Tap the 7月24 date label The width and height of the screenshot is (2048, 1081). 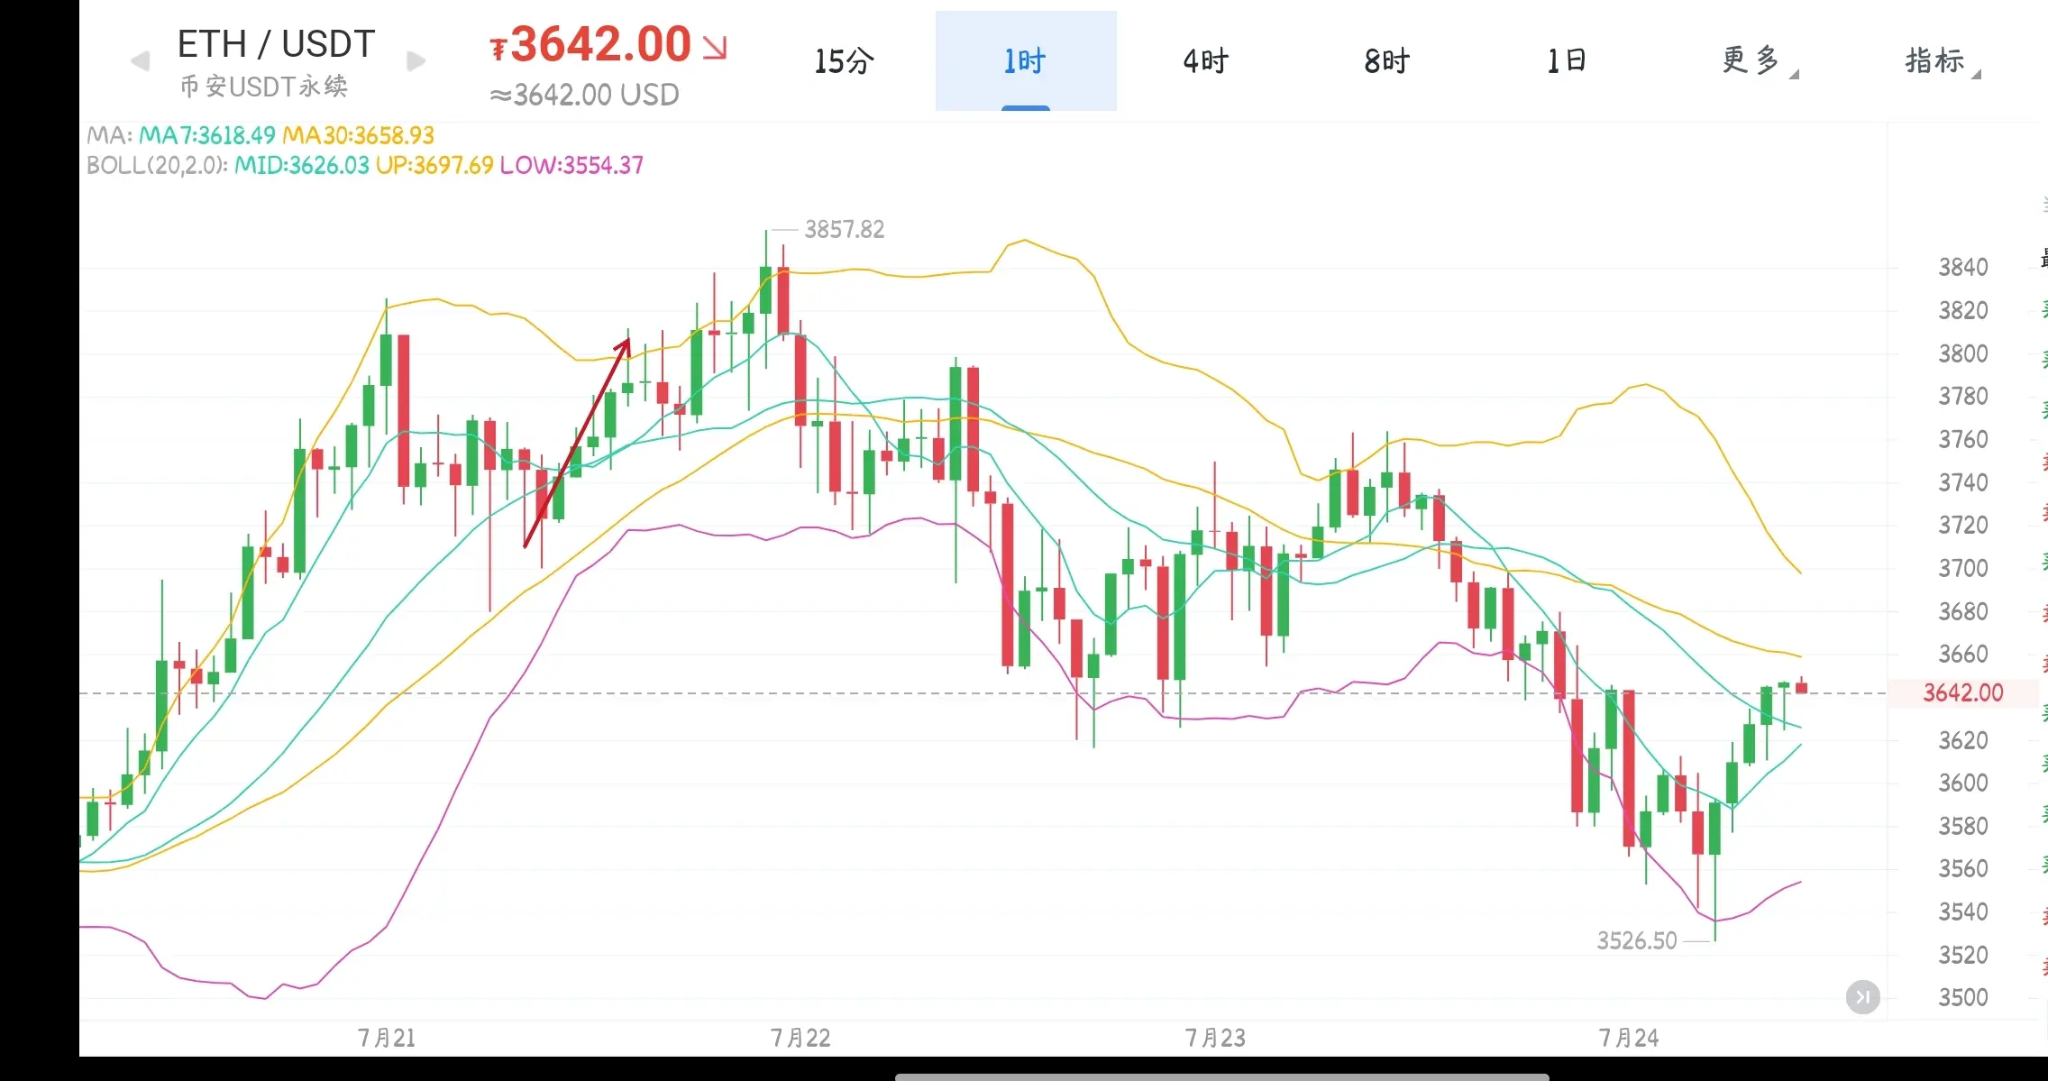click(1629, 1038)
